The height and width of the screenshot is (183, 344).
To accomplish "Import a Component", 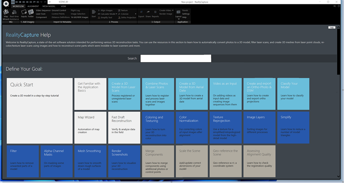I will (x=41, y=17).
